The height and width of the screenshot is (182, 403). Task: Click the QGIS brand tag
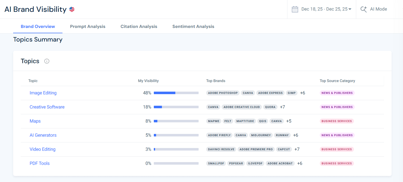tap(263, 121)
